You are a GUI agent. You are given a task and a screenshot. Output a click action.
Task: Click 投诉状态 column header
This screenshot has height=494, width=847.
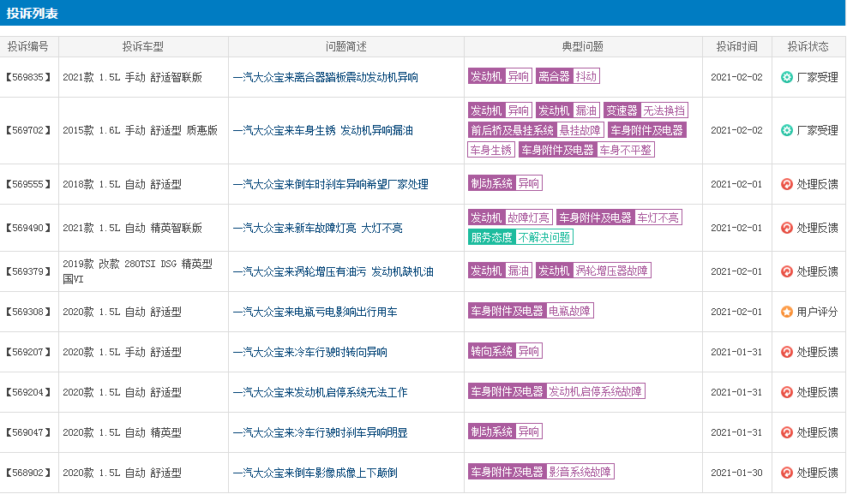pos(808,46)
